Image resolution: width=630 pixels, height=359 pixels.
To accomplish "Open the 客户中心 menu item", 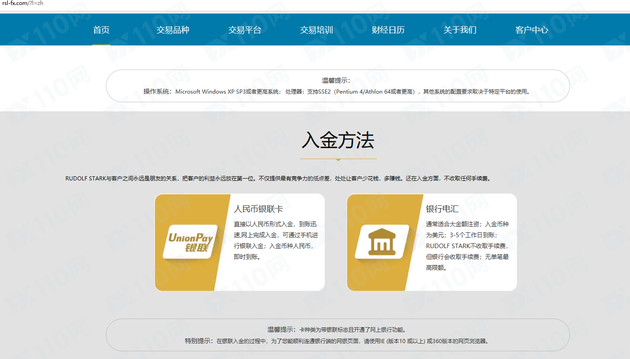I will (x=532, y=30).
